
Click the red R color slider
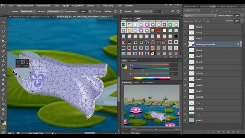point(150,64)
